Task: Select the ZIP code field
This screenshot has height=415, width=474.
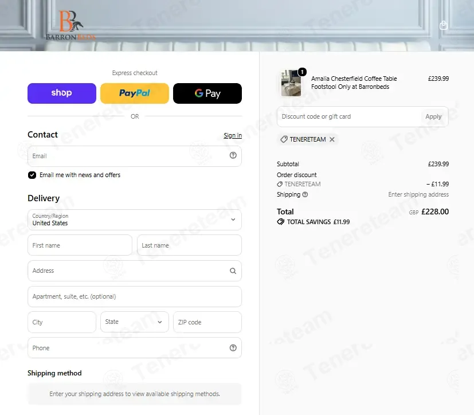Action: [207, 322]
